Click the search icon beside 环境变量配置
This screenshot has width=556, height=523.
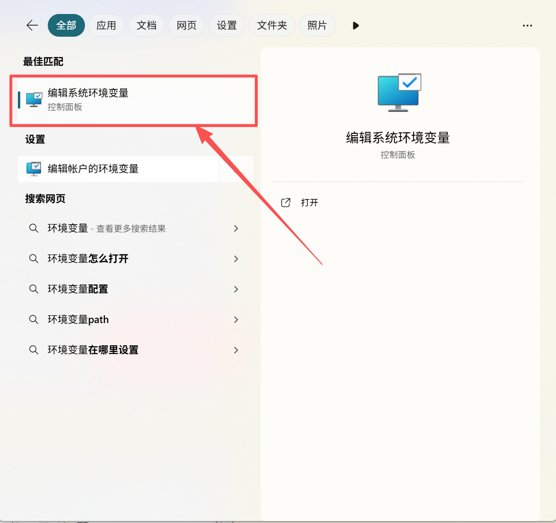point(34,289)
